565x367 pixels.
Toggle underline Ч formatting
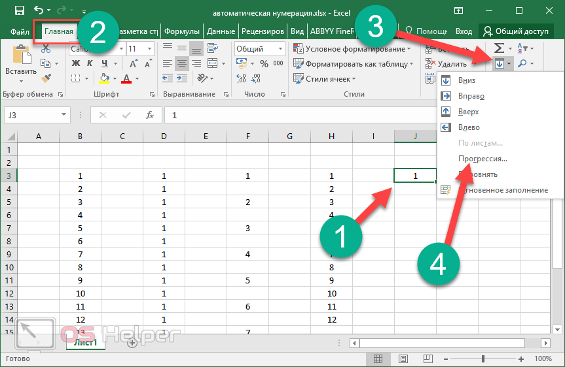pos(103,63)
